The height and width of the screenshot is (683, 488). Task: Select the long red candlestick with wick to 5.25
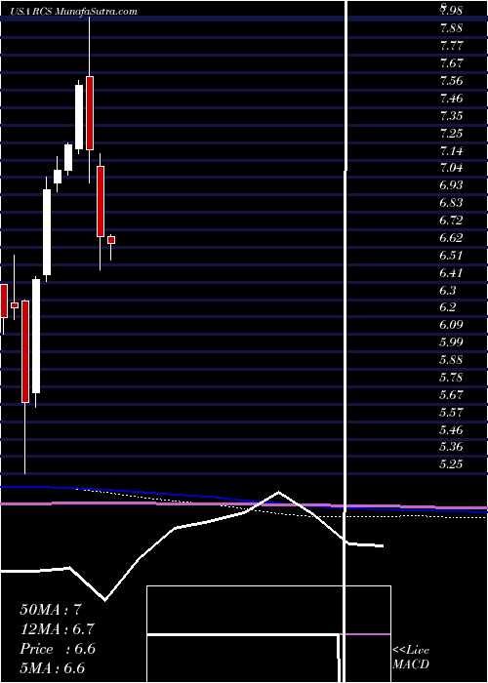(x=25, y=351)
